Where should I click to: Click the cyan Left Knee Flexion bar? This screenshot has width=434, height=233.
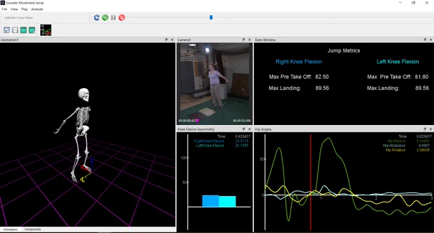[227, 202]
